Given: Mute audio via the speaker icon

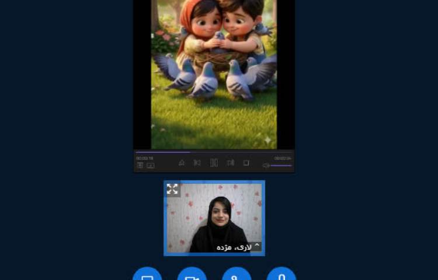Looking at the screenshot, I should pyautogui.click(x=266, y=166).
